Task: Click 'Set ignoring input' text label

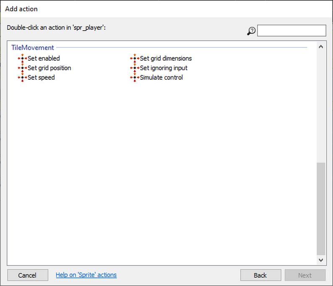Action: pyautogui.click(x=164, y=68)
